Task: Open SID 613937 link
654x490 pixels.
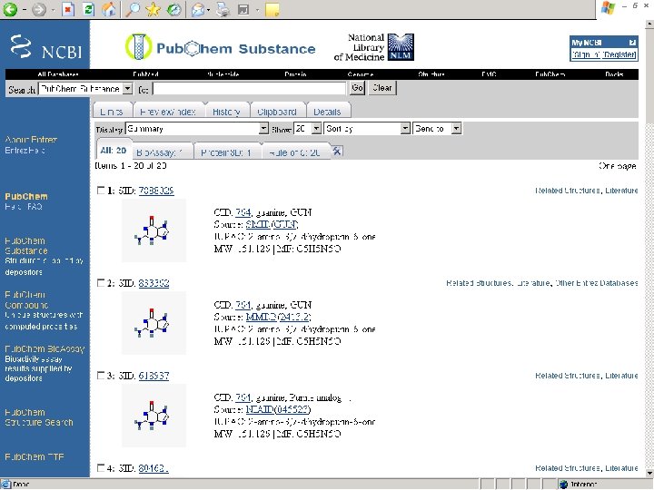Action: tap(154, 376)
